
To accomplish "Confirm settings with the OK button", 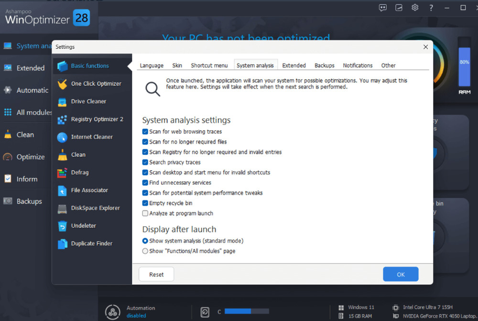I will [401, 274].
